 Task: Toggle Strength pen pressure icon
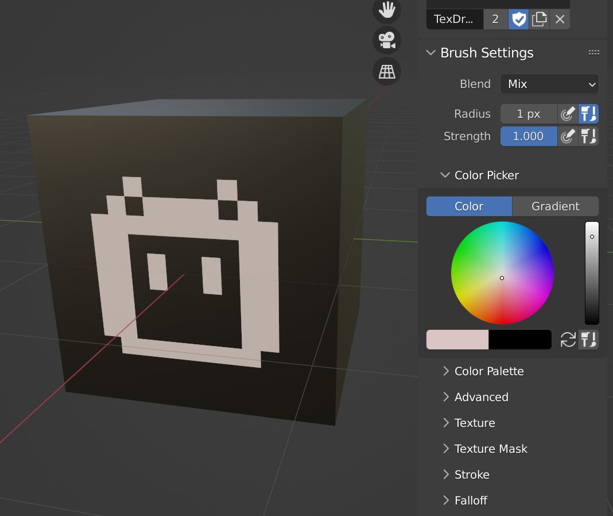[x=568, y=136]
